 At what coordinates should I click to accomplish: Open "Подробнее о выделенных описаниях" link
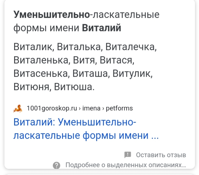coord(126,165)
